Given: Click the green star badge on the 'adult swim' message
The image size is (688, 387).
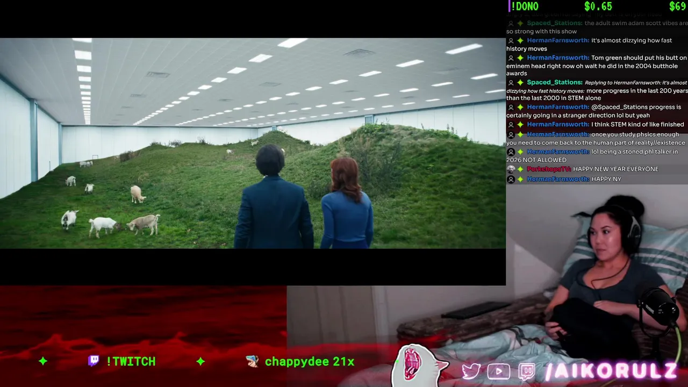Looking at the screenshot, I should (x=520, y=24).
